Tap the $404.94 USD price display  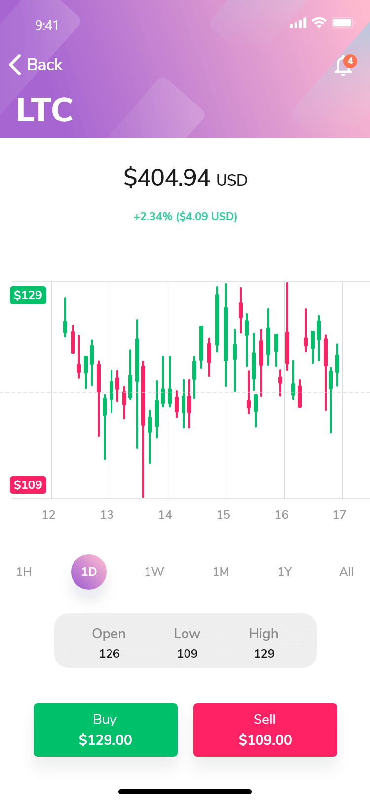coord(185,178)
